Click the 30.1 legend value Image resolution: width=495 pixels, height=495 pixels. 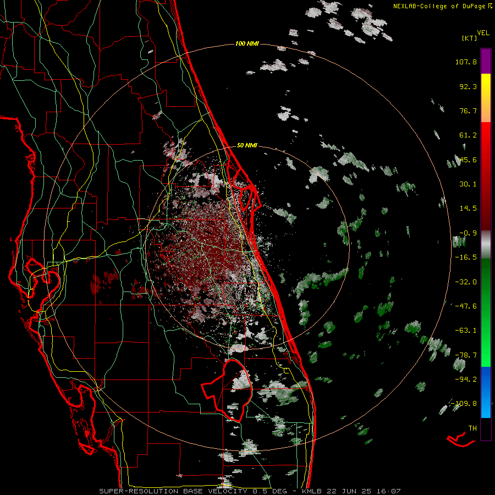tap(468, 184)
